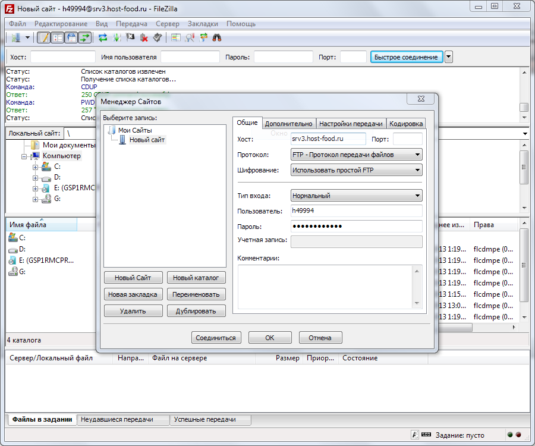Open the Редактирование menu
This screenshot has width=535, height=446.
coord(61,24)
